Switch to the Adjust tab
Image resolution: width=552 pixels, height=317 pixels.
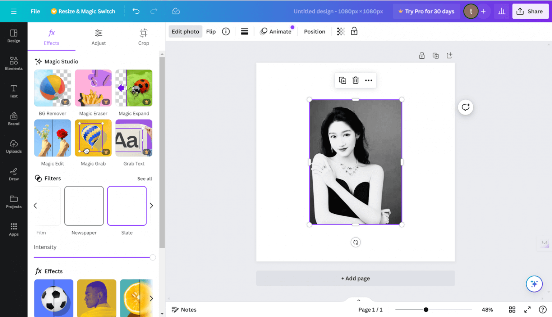click(98, 37)
